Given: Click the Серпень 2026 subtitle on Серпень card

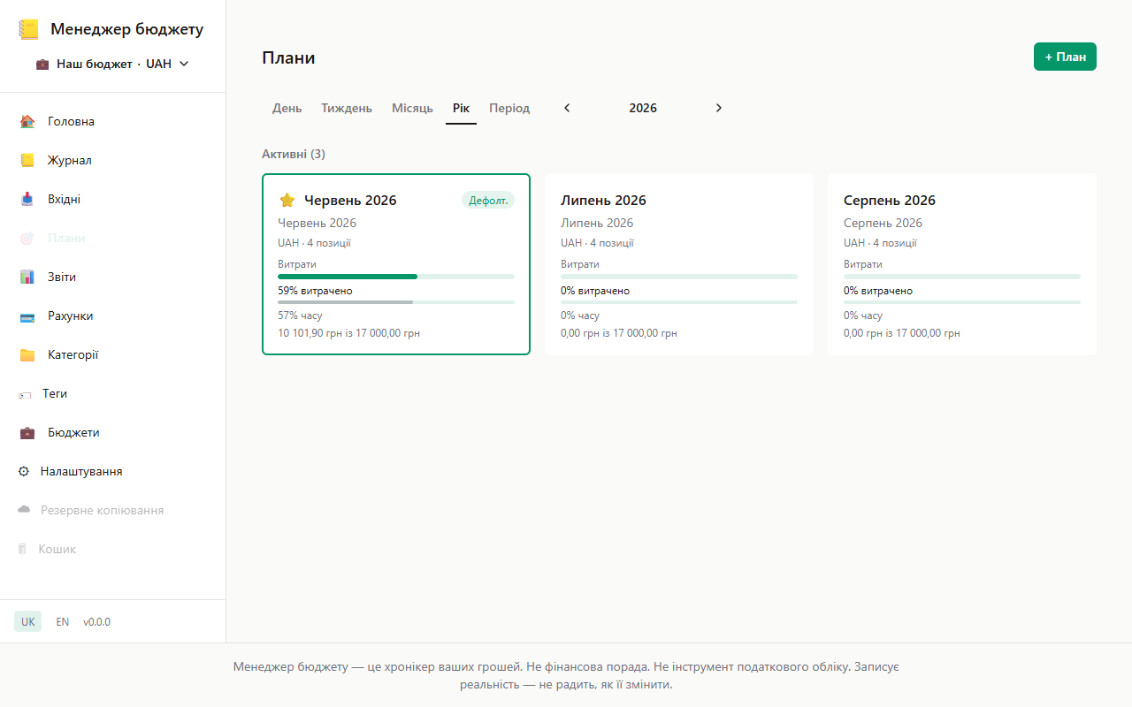Looking at the screenshot, I should 883,223.
